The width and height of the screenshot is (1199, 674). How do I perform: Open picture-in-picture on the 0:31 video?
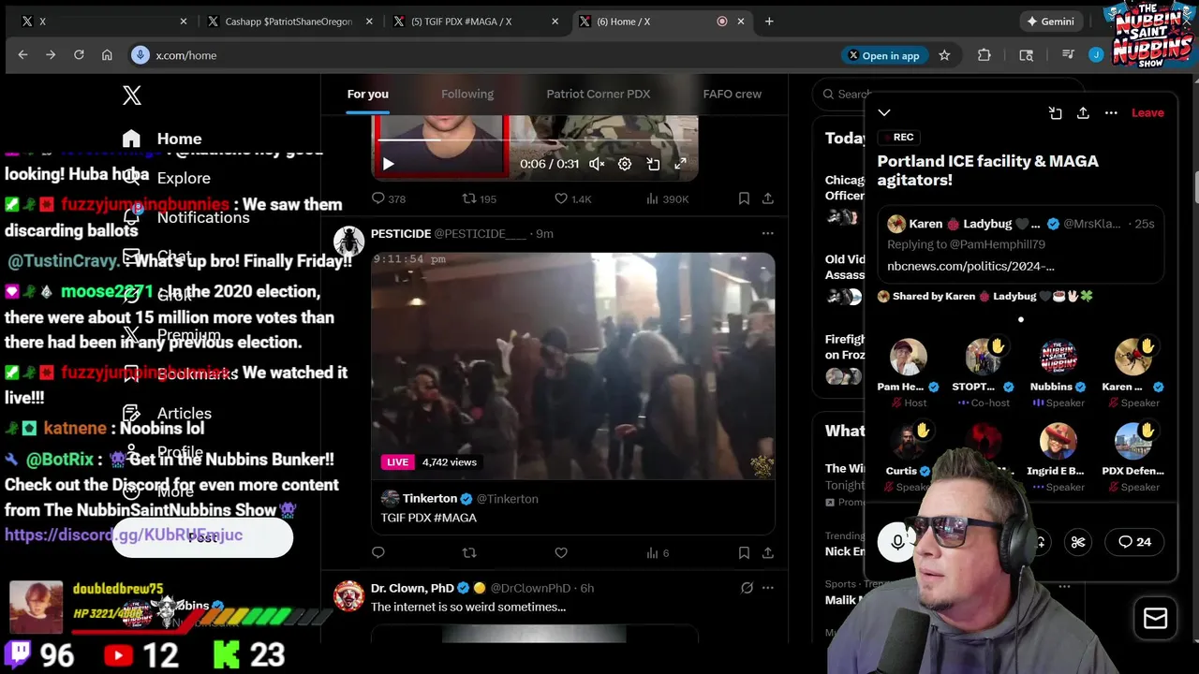coord(653,164)
